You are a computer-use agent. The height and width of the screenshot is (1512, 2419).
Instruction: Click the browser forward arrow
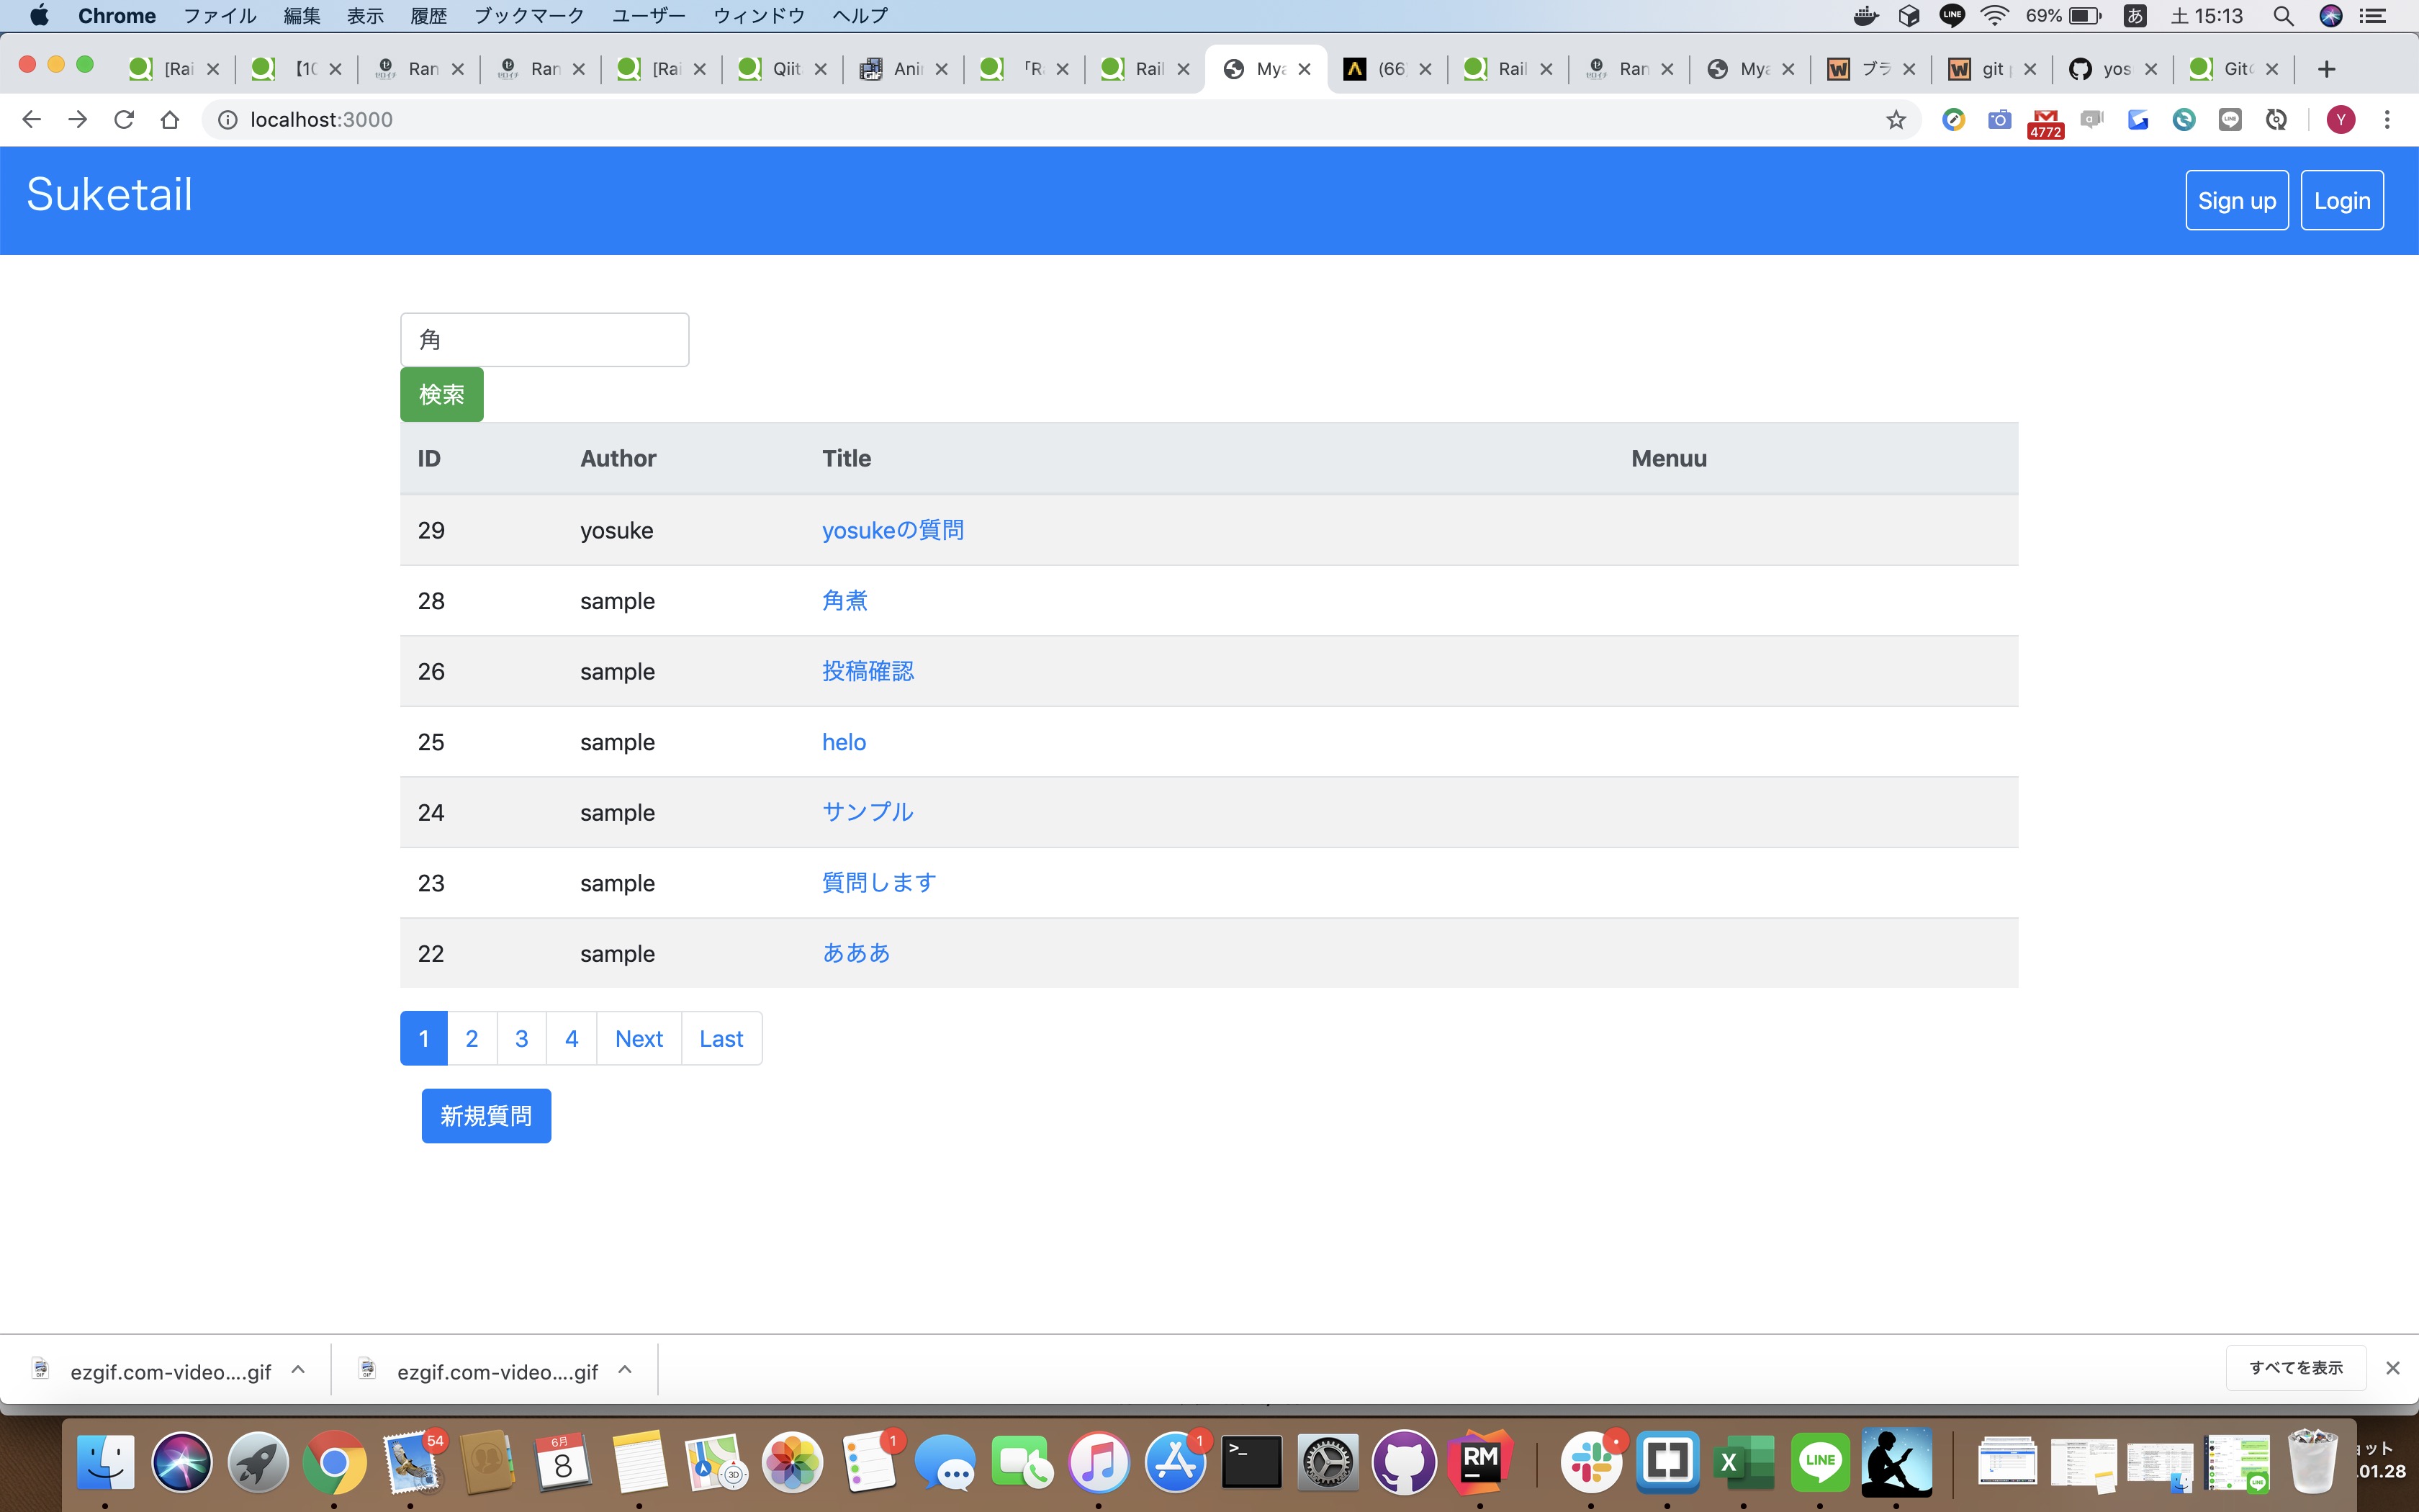coord(77,120)
